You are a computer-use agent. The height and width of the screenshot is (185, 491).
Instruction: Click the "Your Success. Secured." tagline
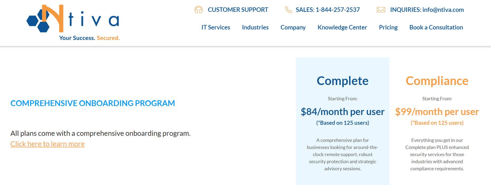click(89, 38)
